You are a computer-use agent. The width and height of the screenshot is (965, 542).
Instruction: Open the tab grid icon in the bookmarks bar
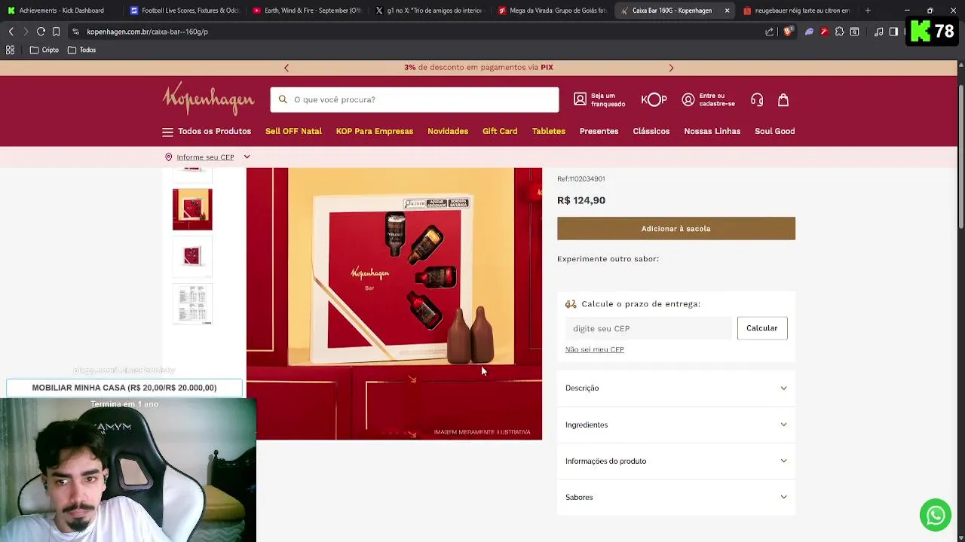tap(11, 50)
